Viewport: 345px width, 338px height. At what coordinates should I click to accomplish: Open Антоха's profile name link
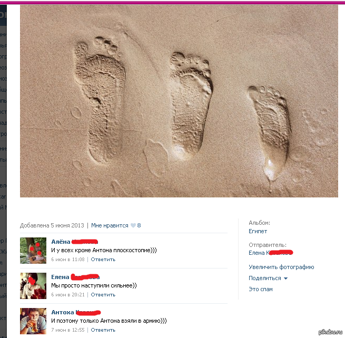pos(76,312)
